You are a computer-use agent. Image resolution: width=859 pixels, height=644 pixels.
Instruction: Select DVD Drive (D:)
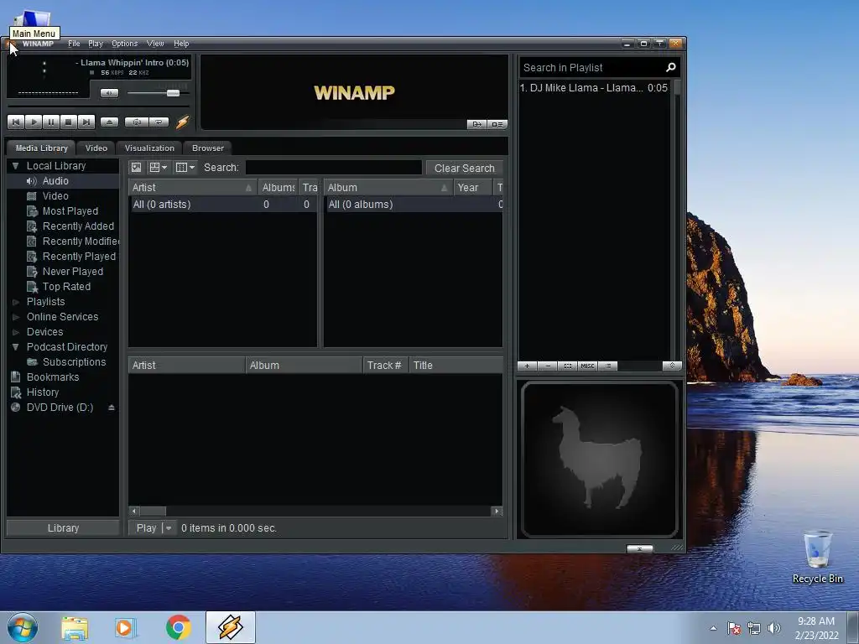pyautogui.click(x=60, y=408)
